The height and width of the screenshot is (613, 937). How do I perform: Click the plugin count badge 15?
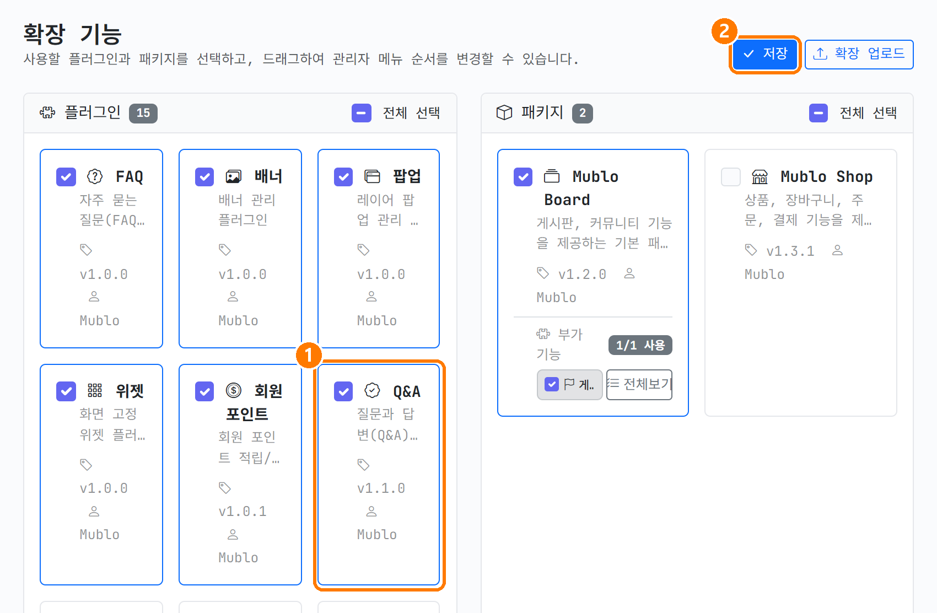coord(143,113)
